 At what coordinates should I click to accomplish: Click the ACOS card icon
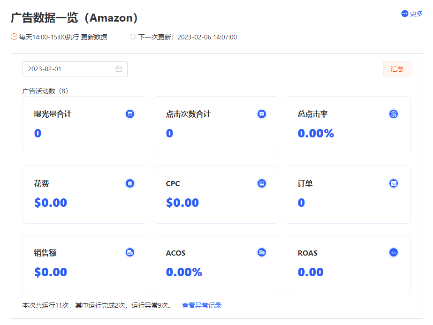pos(261,252)
